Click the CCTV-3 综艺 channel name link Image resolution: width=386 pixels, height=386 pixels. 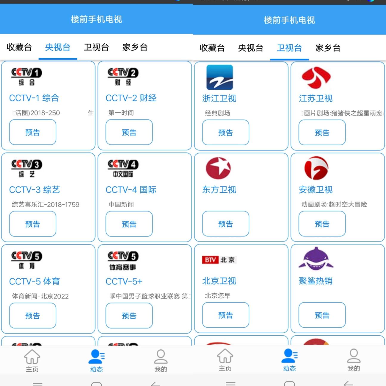tap(35, 189)
